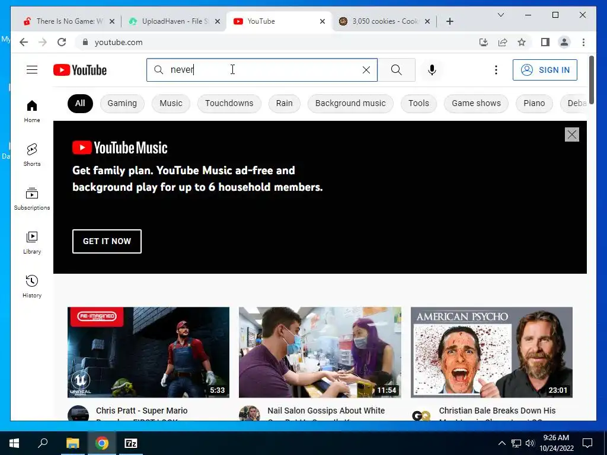Open the YouTube settings three-dot menu

496,70
